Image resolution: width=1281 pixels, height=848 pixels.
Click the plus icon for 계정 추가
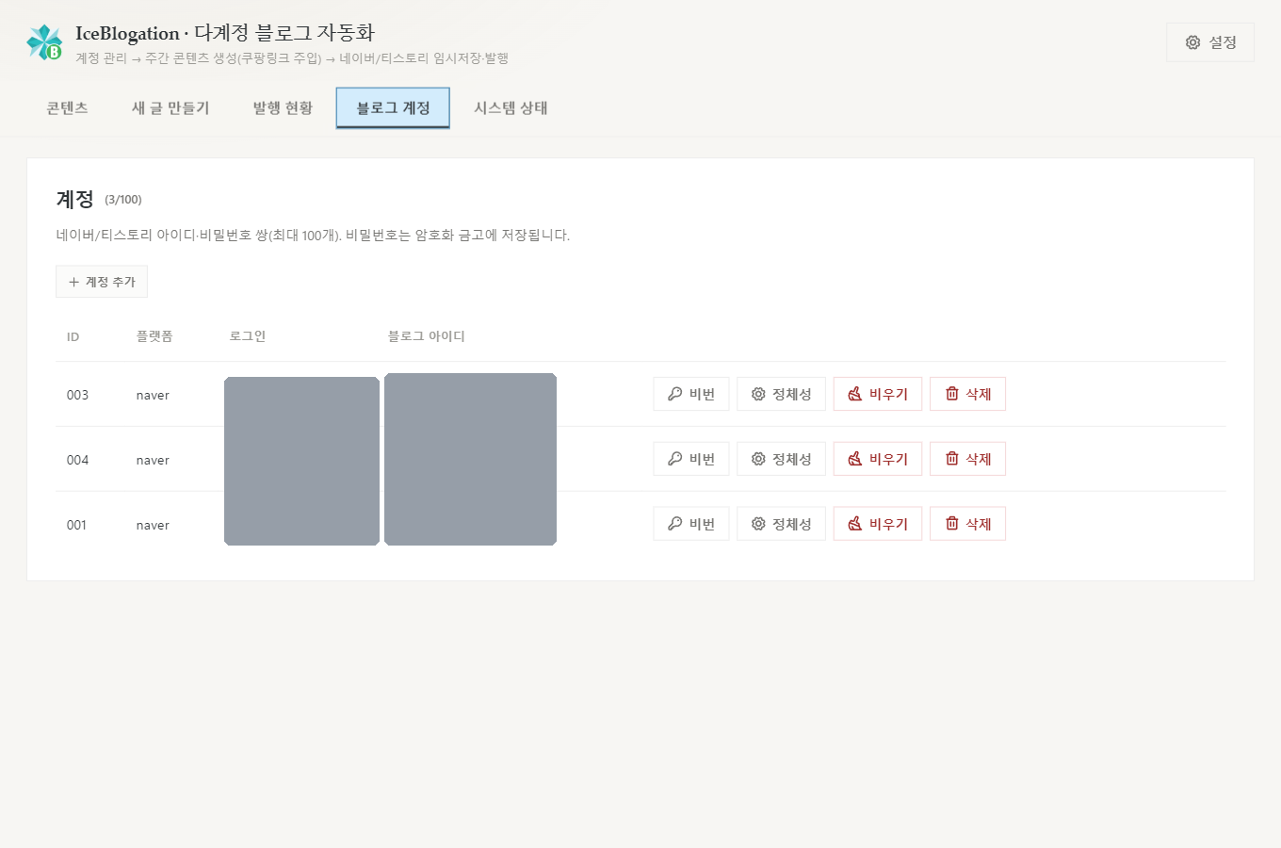[73, 282]
